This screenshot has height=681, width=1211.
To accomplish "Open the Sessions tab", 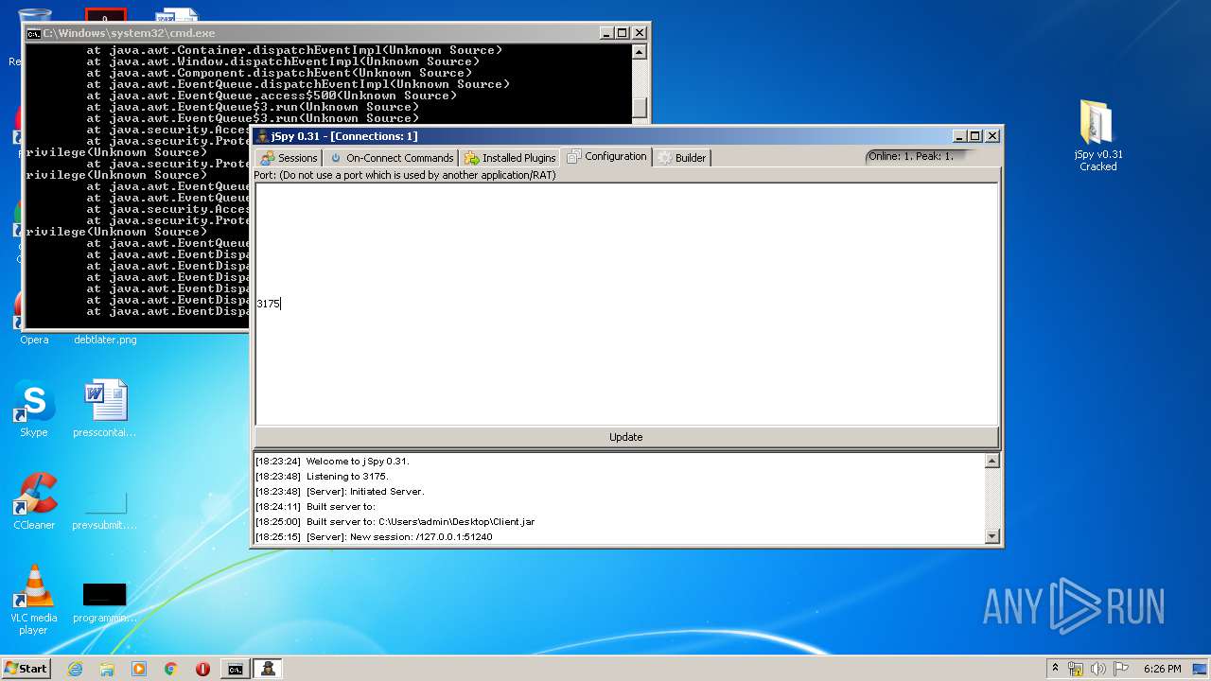I will pos(289,158).
